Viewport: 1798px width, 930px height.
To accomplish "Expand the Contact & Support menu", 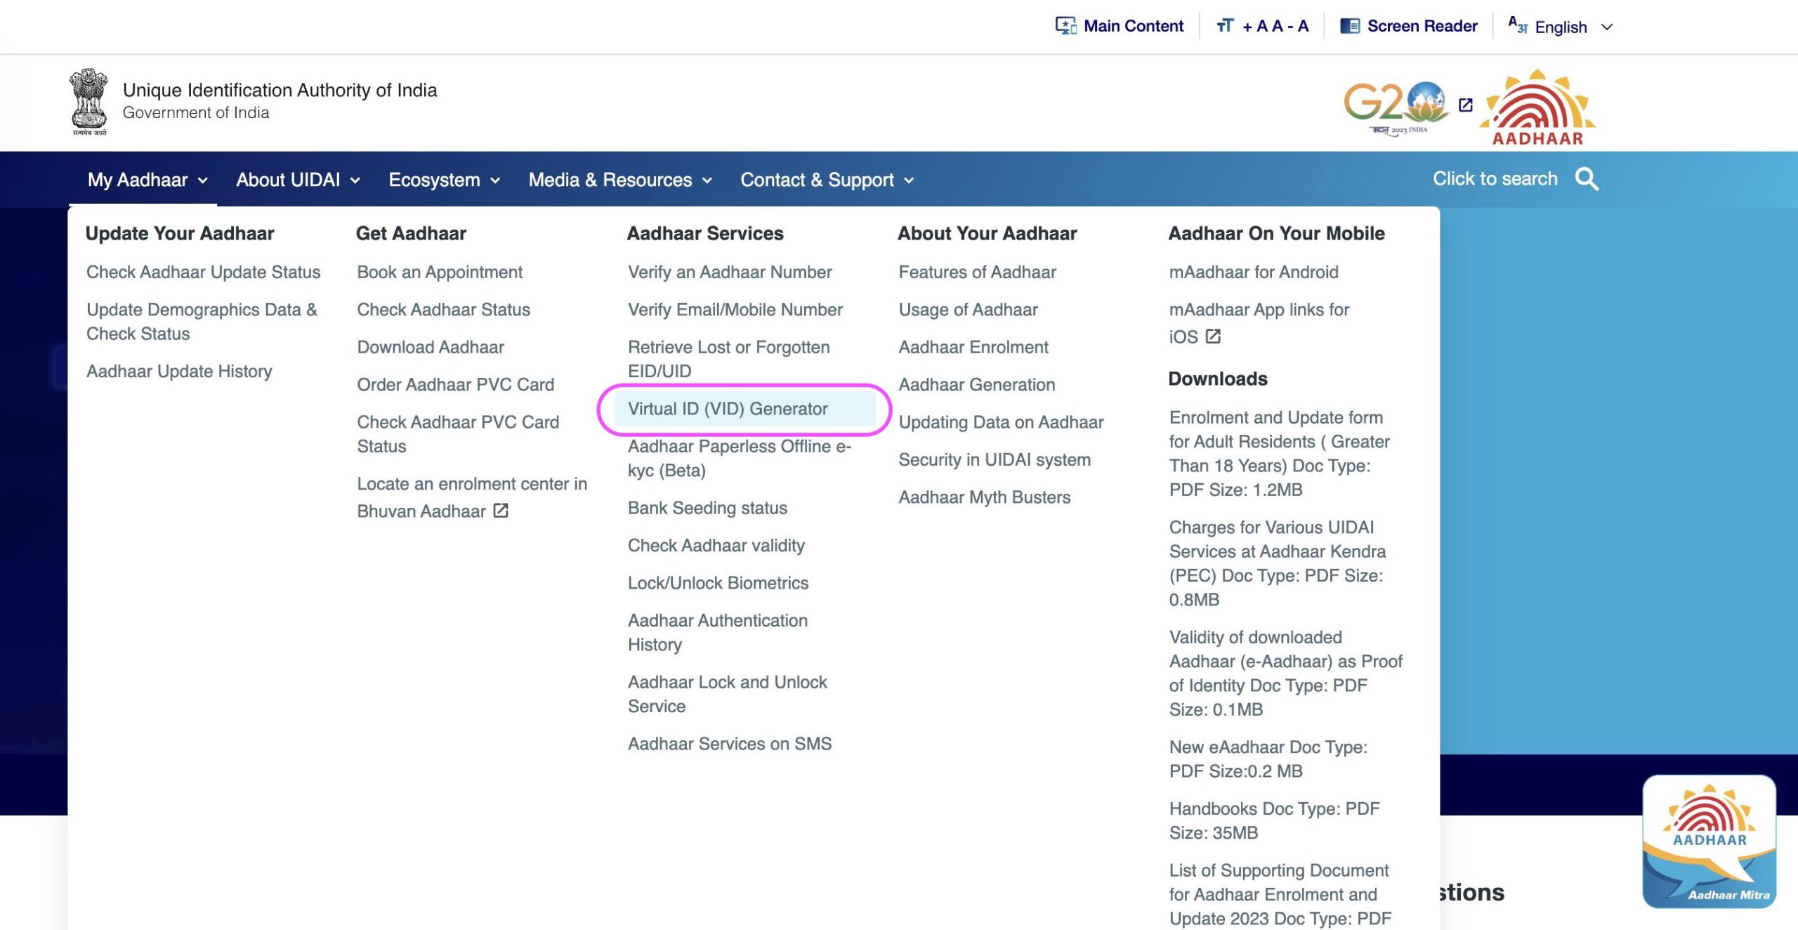I will coord(827,180).
